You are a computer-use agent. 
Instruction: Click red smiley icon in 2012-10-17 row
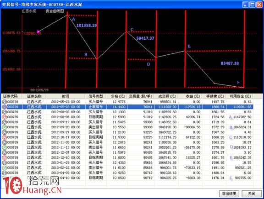5,137
